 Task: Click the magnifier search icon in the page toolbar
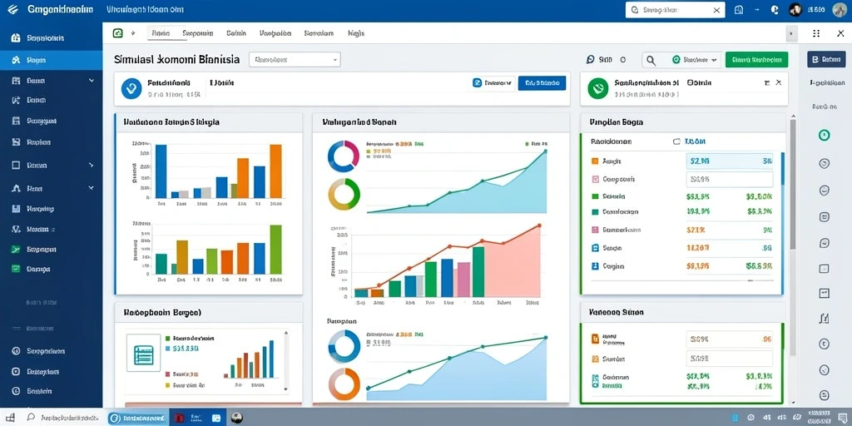tap(651, 60)
